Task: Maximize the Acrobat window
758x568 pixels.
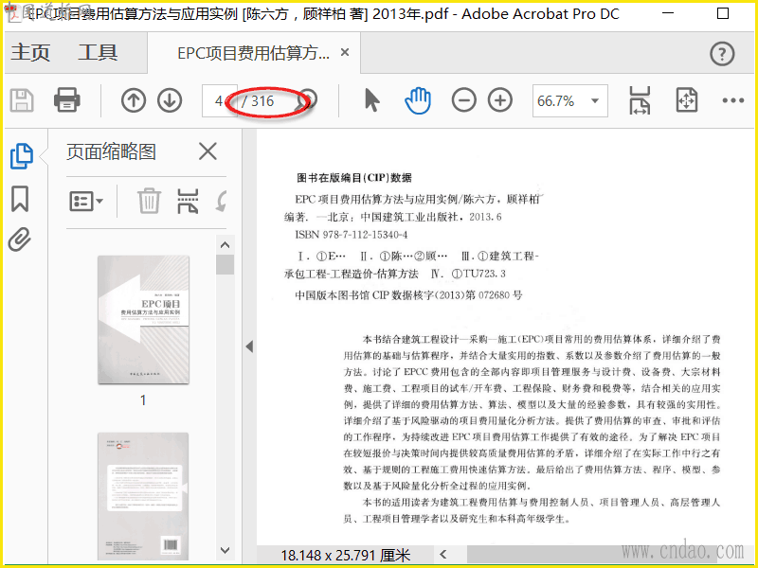Action: 723,13
